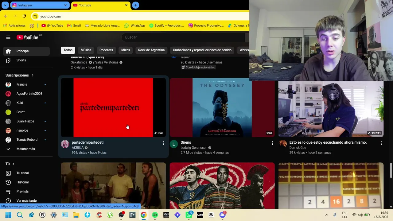393x221 pixels.
Task: Open Spotify from the taskbar
Action: pos(155,215)
